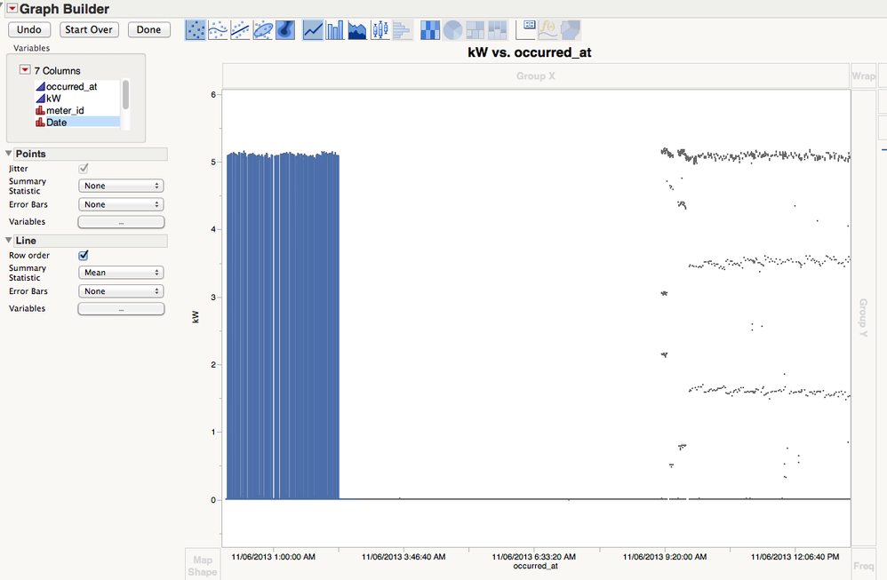Image resolution: width=887 pixels, height=580 pixels.
Task: Open the Graph Builder red triangle menu
Action: pos(12,9)
